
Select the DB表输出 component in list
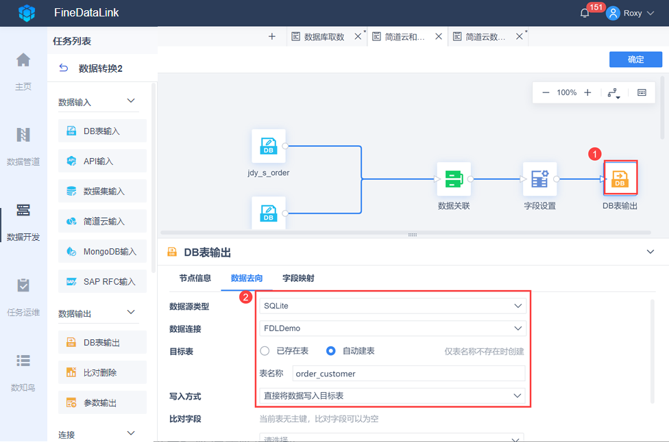tap(102, 342)
